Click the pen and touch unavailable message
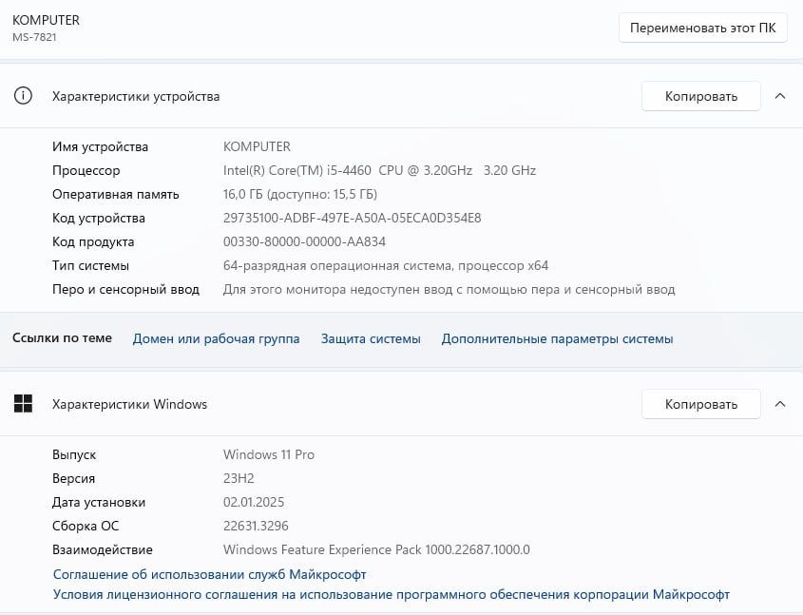803x615 pixels. point(449,289)
